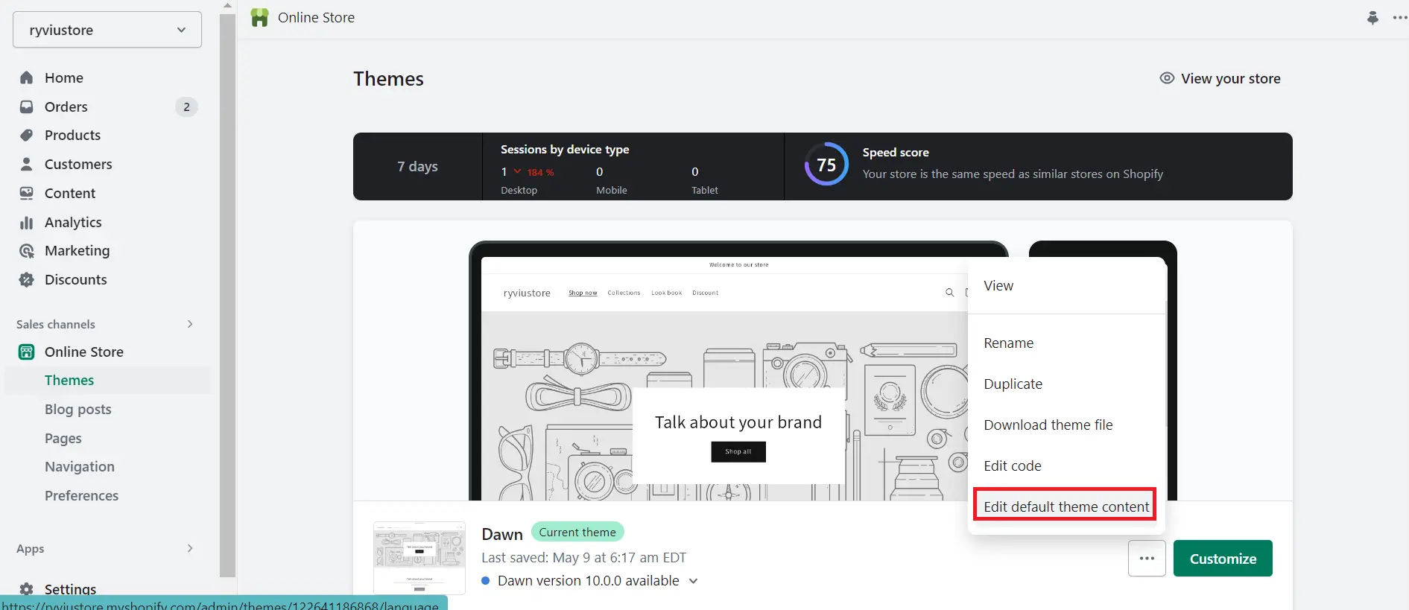The width and height of the screenshot is (1409, 610).
Task: Open the three-dot menu at top right header
Action: tap(1399, 17)
